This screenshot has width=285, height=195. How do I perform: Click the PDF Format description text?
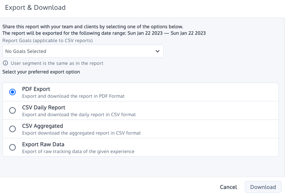click(73, 96)
